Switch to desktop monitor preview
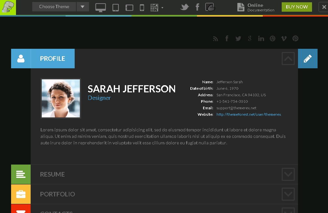The image size is (328, 213). coord(100,7)
